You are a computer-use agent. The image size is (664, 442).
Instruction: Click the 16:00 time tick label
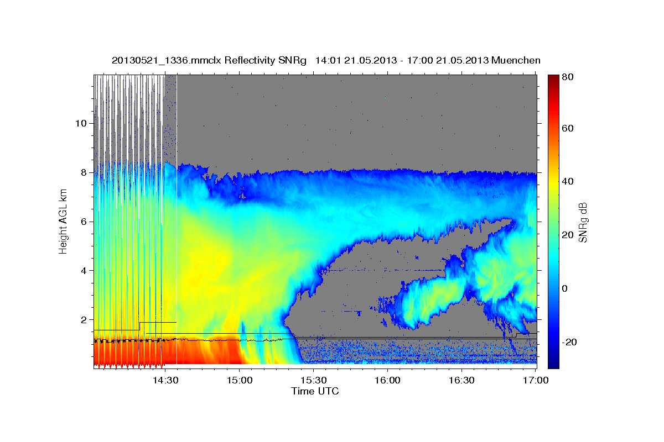(387, 380)
